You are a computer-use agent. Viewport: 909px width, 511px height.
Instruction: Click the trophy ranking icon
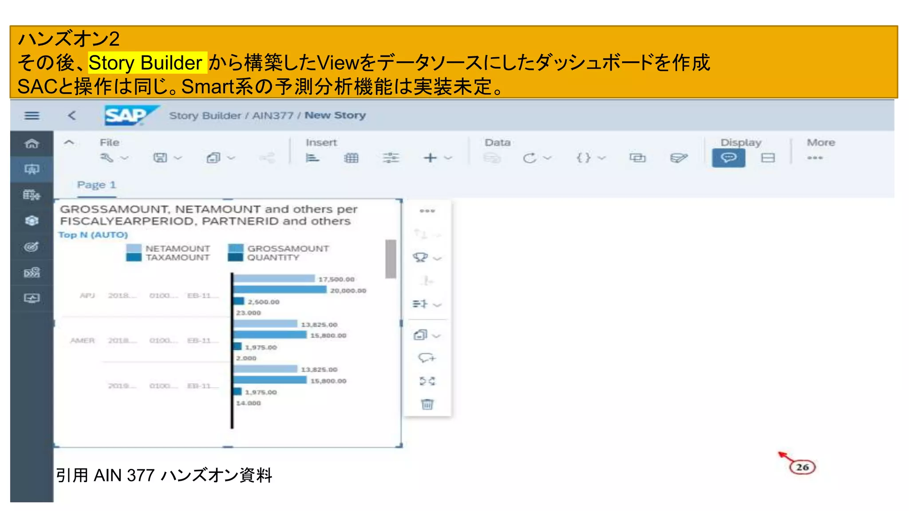tap(420, 258)
